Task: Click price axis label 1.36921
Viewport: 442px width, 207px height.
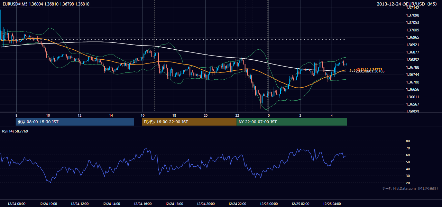Action: [x=413, y=45]
